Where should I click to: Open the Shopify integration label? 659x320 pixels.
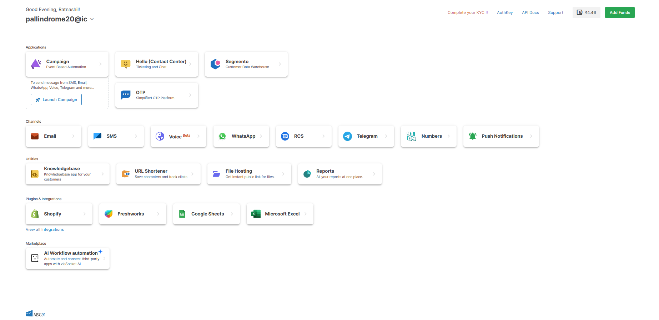pyautogui.click(x=52, y=214)
